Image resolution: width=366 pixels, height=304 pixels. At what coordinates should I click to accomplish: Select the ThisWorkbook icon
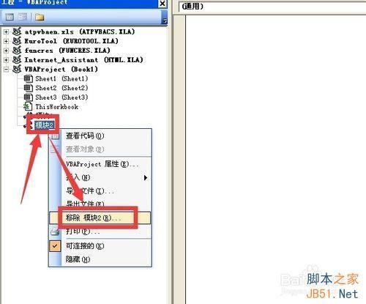tap(28, 107)
